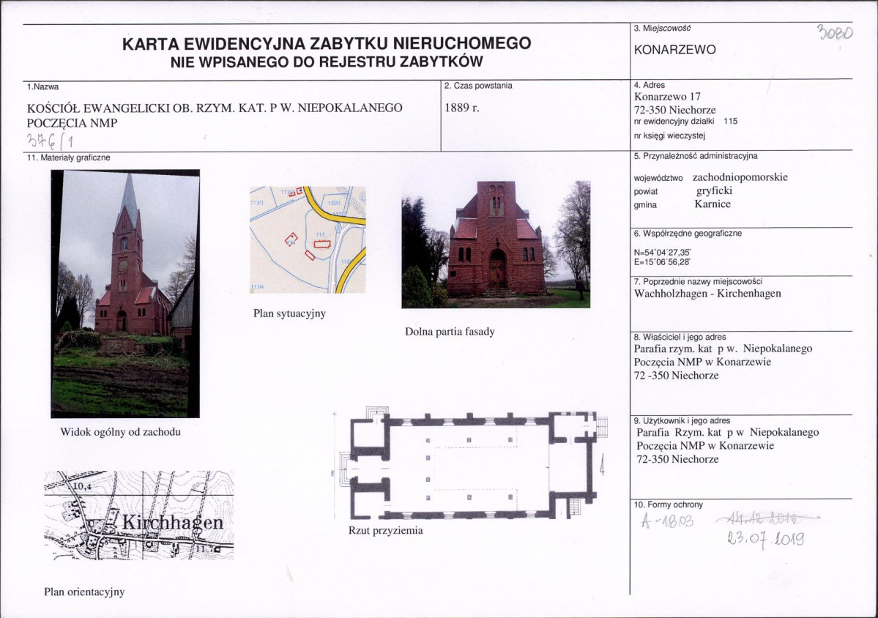Click the postal line '72-350 Niechorze' under Adres

tap(674, 110)
